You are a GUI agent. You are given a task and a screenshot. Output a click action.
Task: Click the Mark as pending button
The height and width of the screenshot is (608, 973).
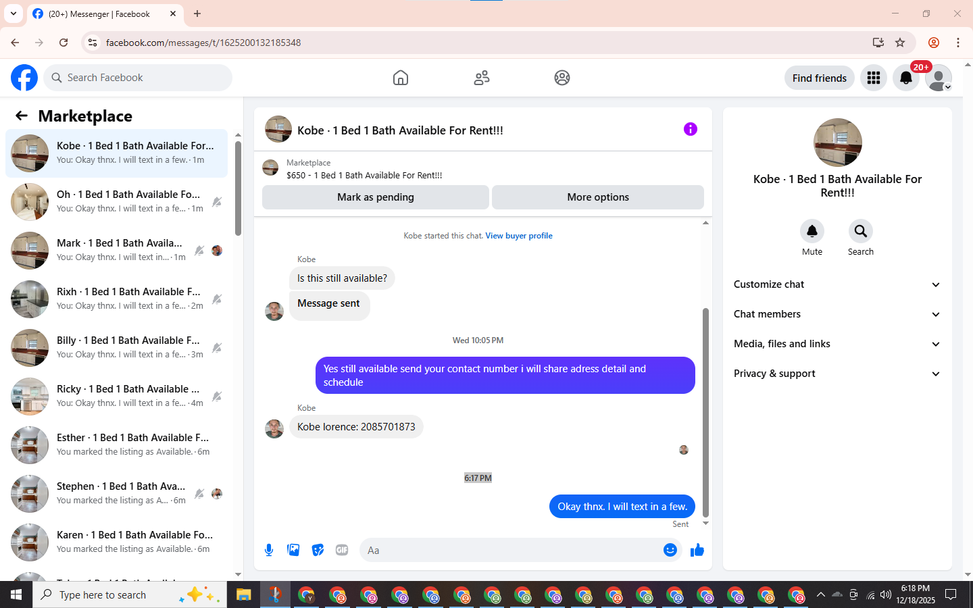click(376, 197)
